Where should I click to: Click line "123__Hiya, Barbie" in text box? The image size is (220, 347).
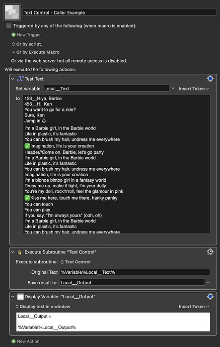43,99
